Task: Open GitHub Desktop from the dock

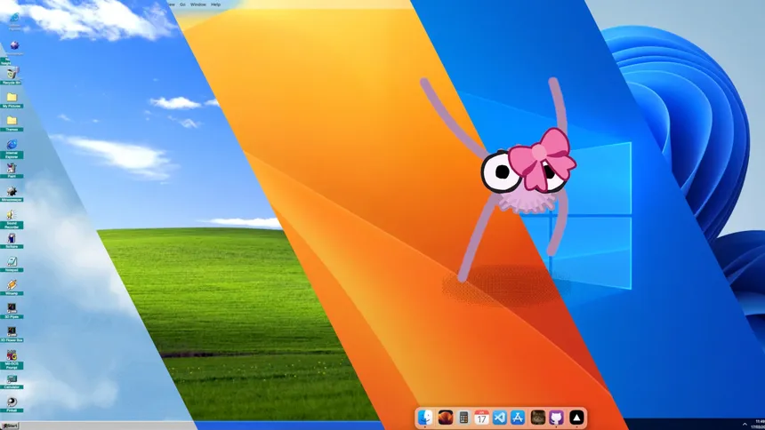Action: pos(557,417)
